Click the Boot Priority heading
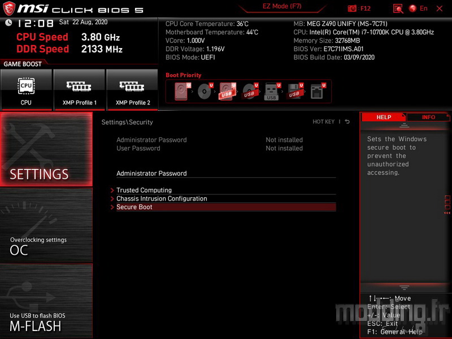452x339 pixels. (x=183, y=75)
